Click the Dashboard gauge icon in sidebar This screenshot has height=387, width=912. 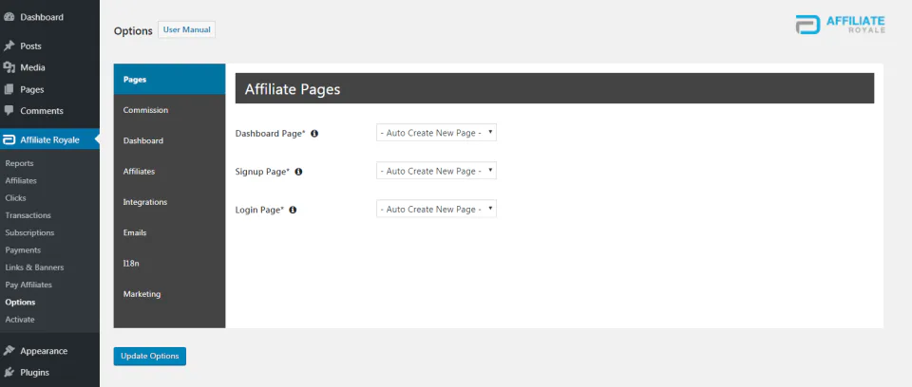(x=9, y=17)
